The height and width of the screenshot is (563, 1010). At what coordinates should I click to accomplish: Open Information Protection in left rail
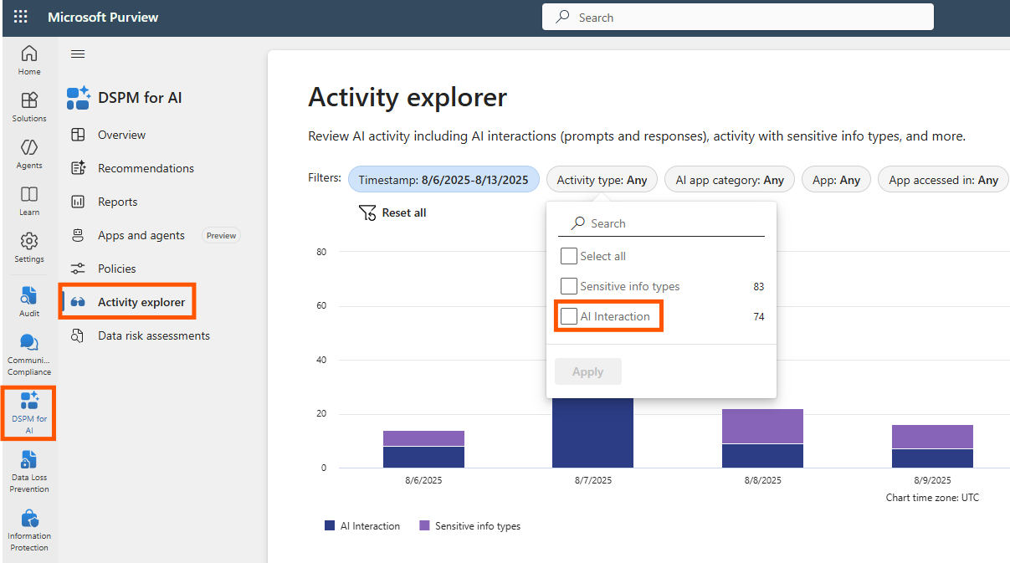click(x=29, y=518)
